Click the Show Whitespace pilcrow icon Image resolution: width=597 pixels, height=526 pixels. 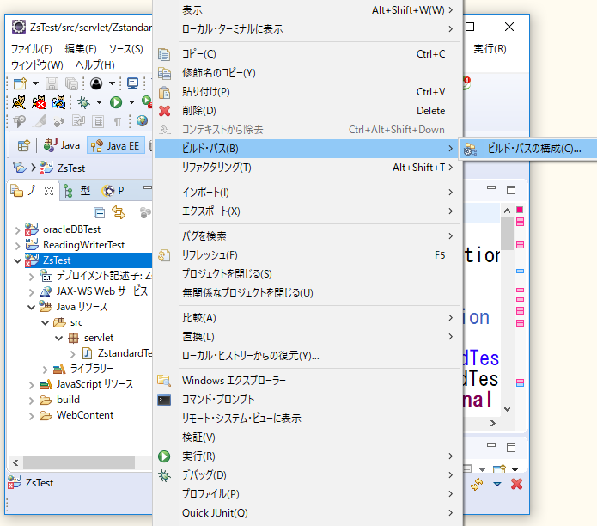pos(118,121)
